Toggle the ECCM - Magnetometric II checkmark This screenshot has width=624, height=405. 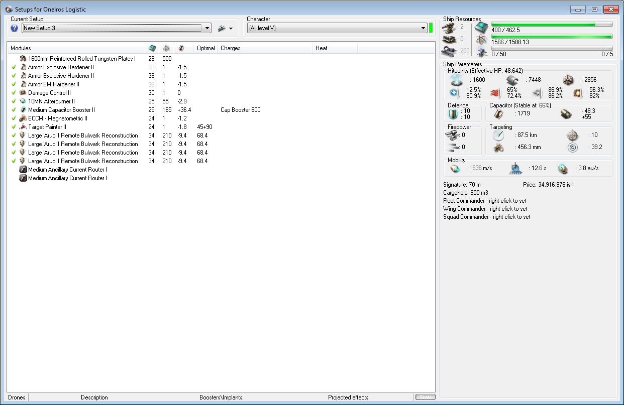(x=14, y=118)
